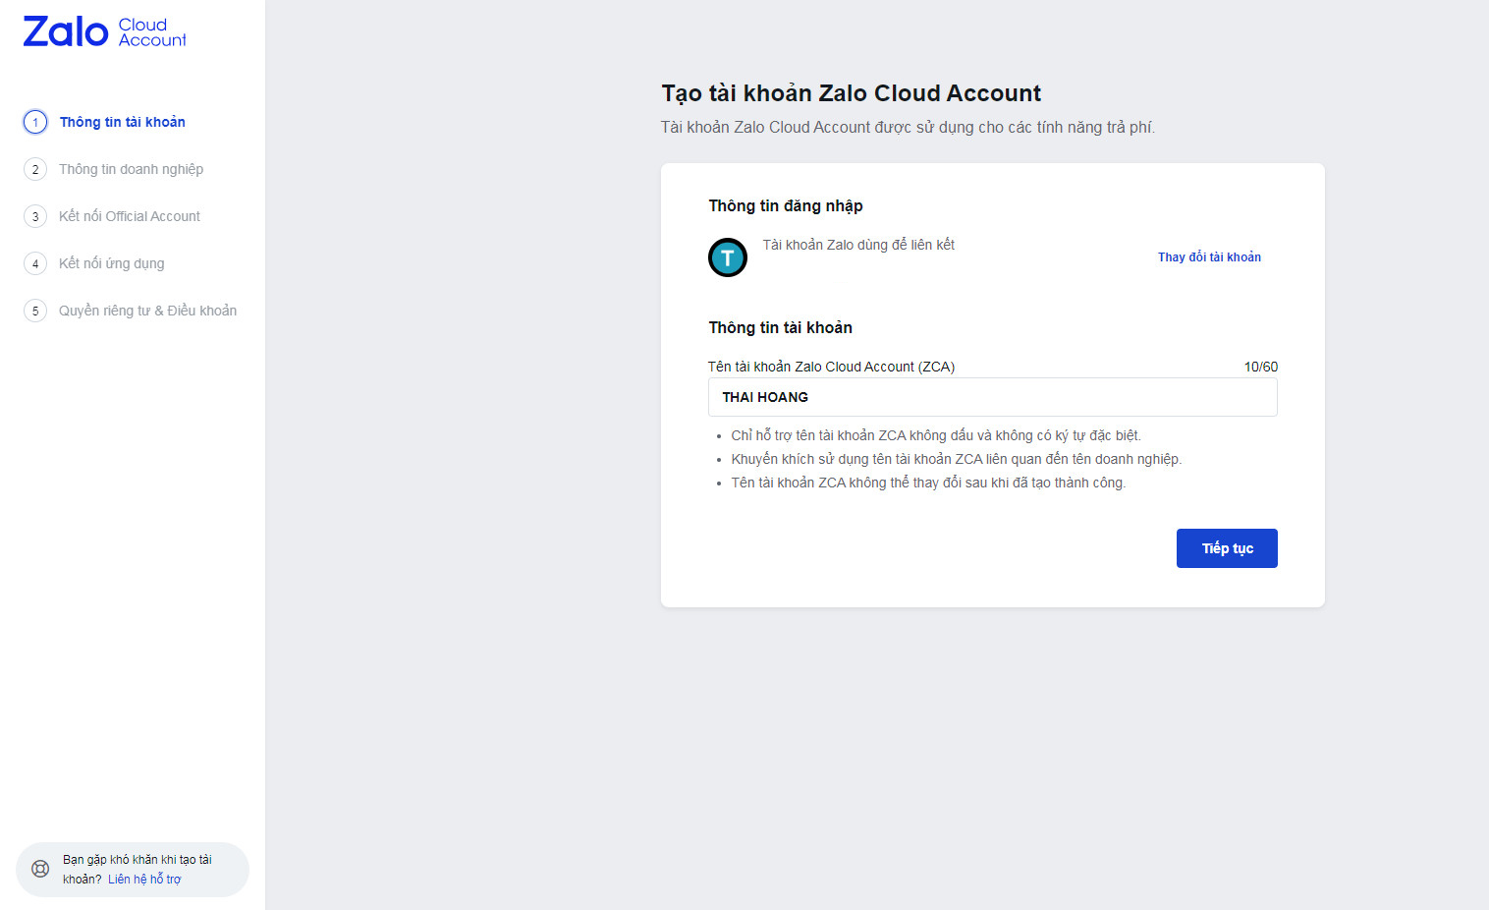
Task: Click the 10/60 character counter
Action: point(1260,367)
